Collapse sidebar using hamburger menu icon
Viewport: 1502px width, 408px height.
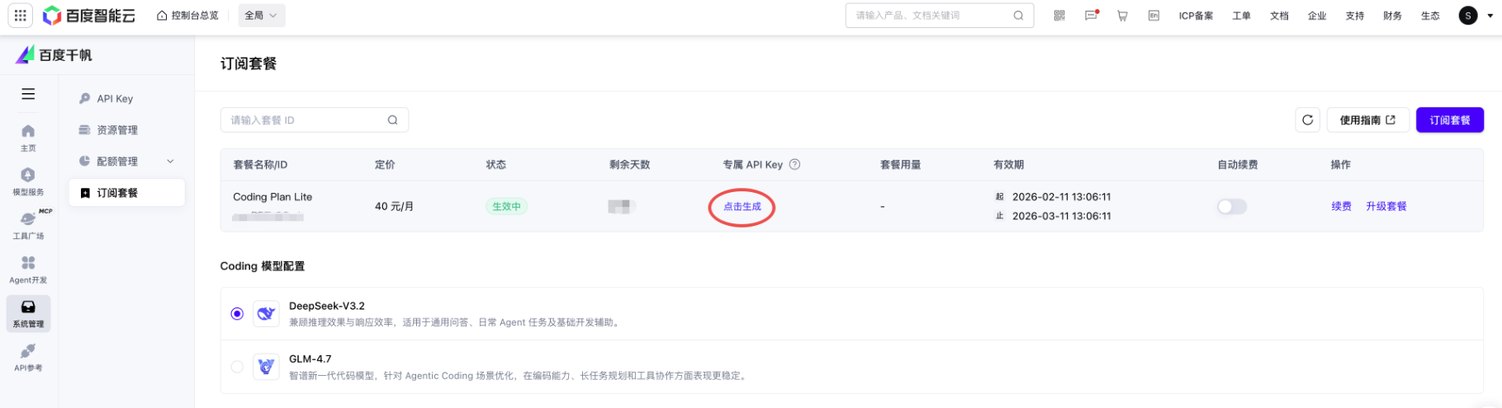point(28,94)
